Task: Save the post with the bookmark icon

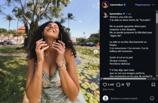Action: pyautogui.click(x=153, y=85)
